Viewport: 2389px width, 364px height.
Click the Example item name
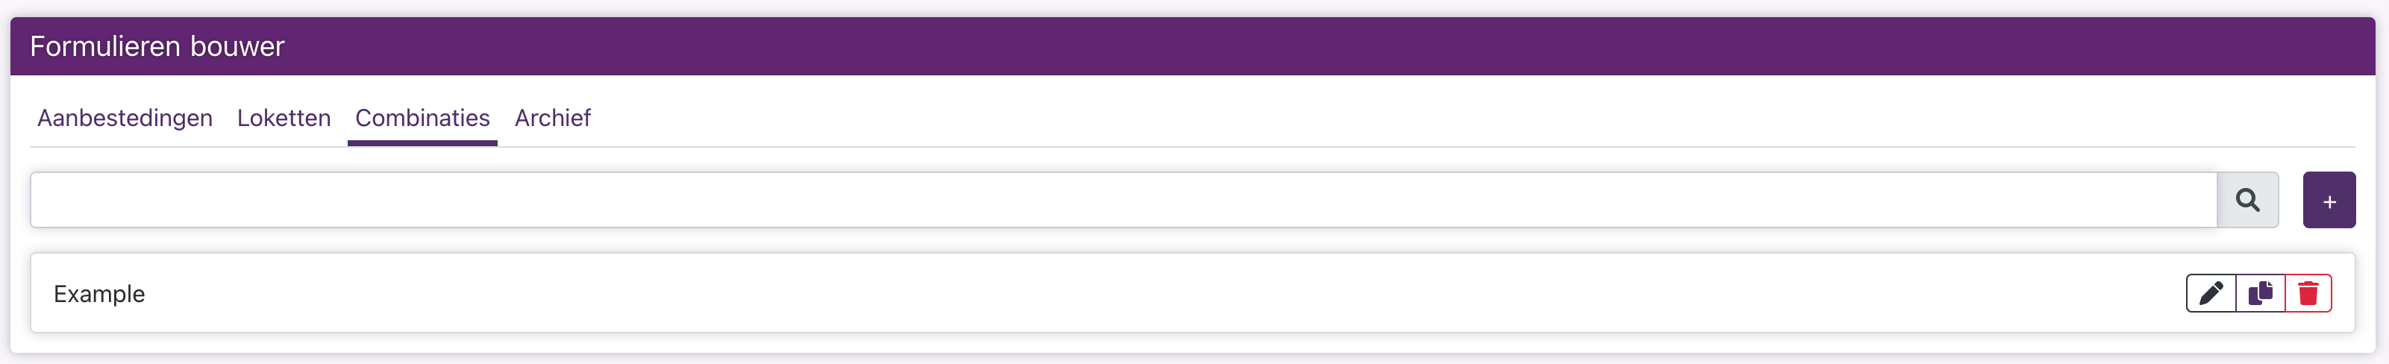99,295
